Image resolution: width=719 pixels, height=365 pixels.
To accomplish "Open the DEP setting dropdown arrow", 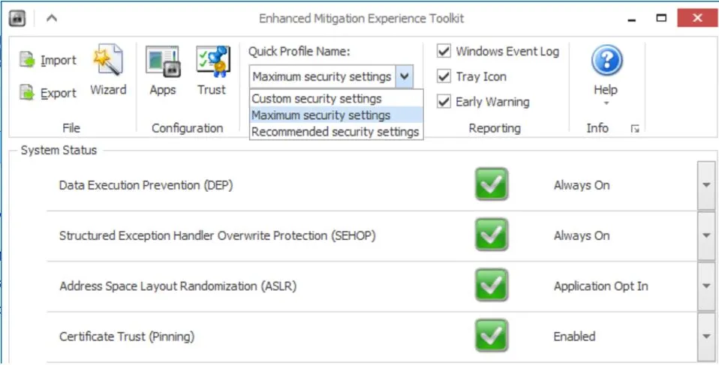I will point(705,185).
